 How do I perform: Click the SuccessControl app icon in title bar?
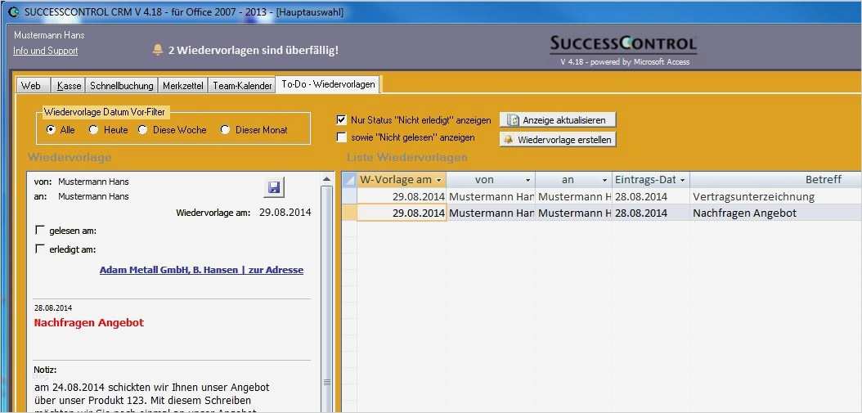[14, 11]
